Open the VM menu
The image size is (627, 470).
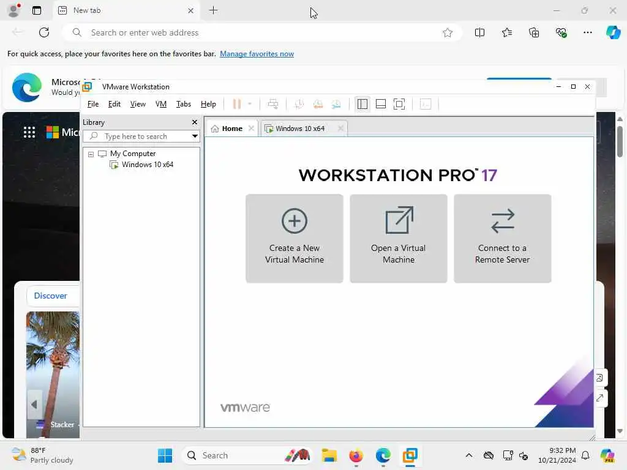[161, 104]
